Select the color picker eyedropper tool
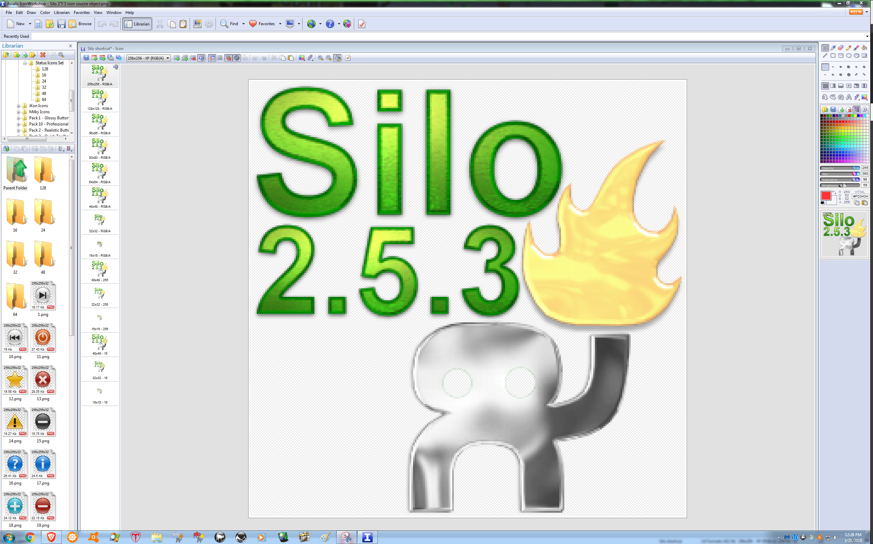Image resolution: width=873 pixels, height=544 pixels. coord(833,48)
